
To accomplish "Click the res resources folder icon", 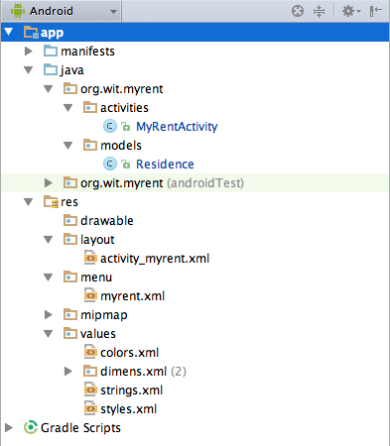I will point(52,201).
